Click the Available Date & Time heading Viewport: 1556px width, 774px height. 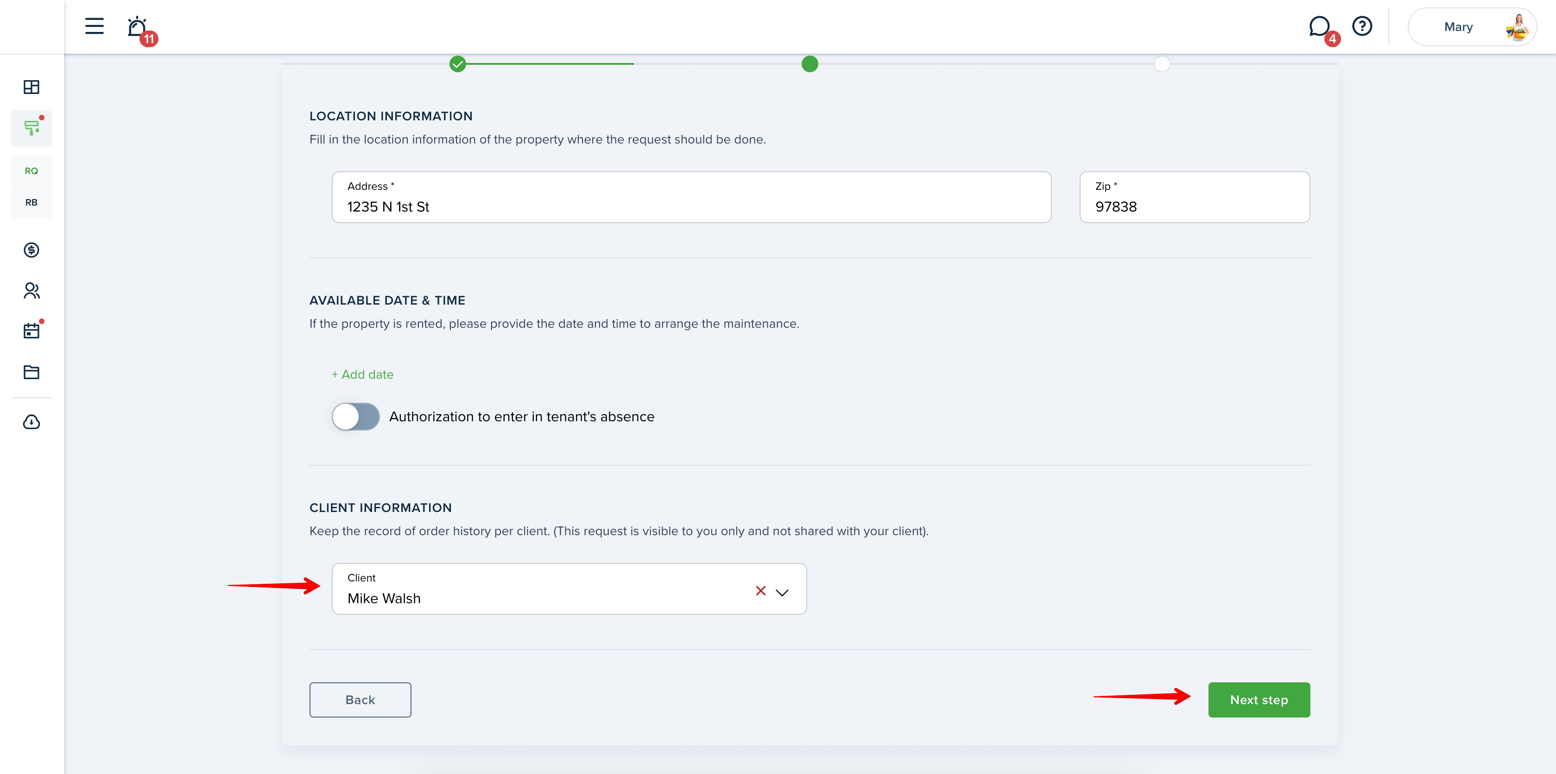387,300
